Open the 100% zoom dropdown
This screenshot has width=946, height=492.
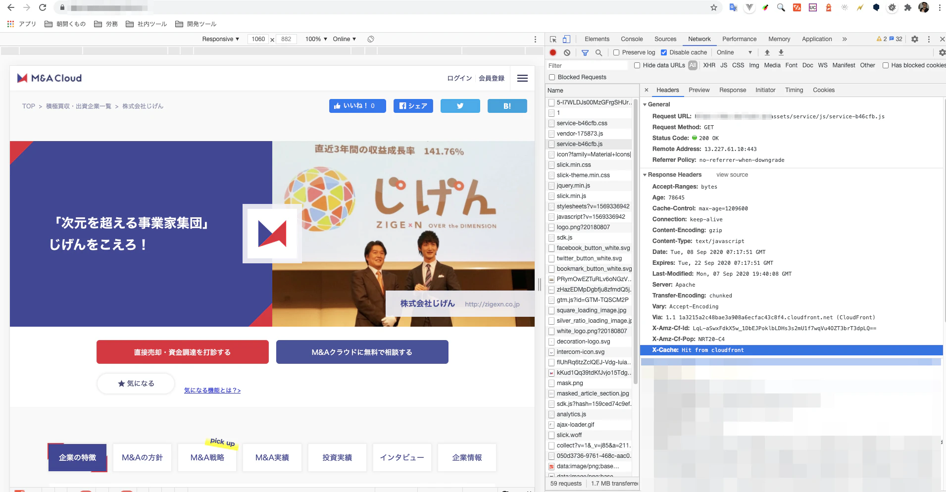316,39
